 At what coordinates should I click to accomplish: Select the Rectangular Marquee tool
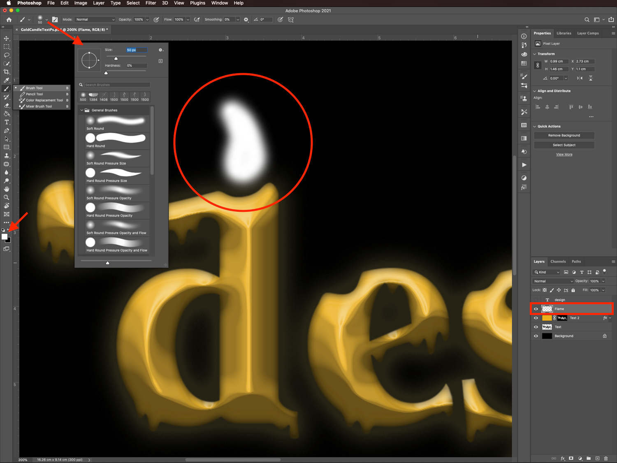click(x=7, y=47)
